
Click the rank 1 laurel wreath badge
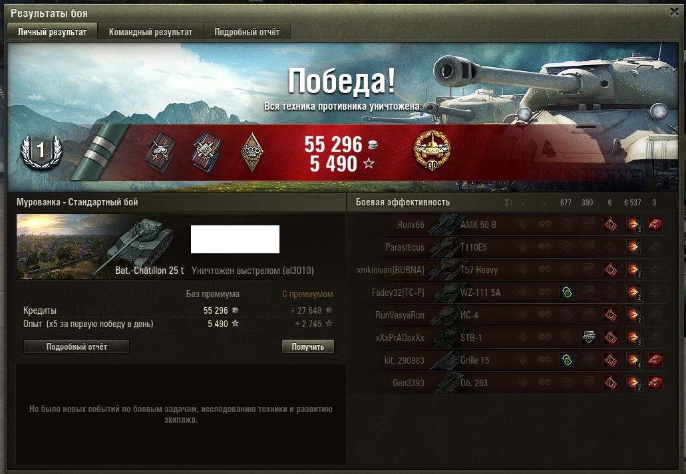click(x=41, y=152)
